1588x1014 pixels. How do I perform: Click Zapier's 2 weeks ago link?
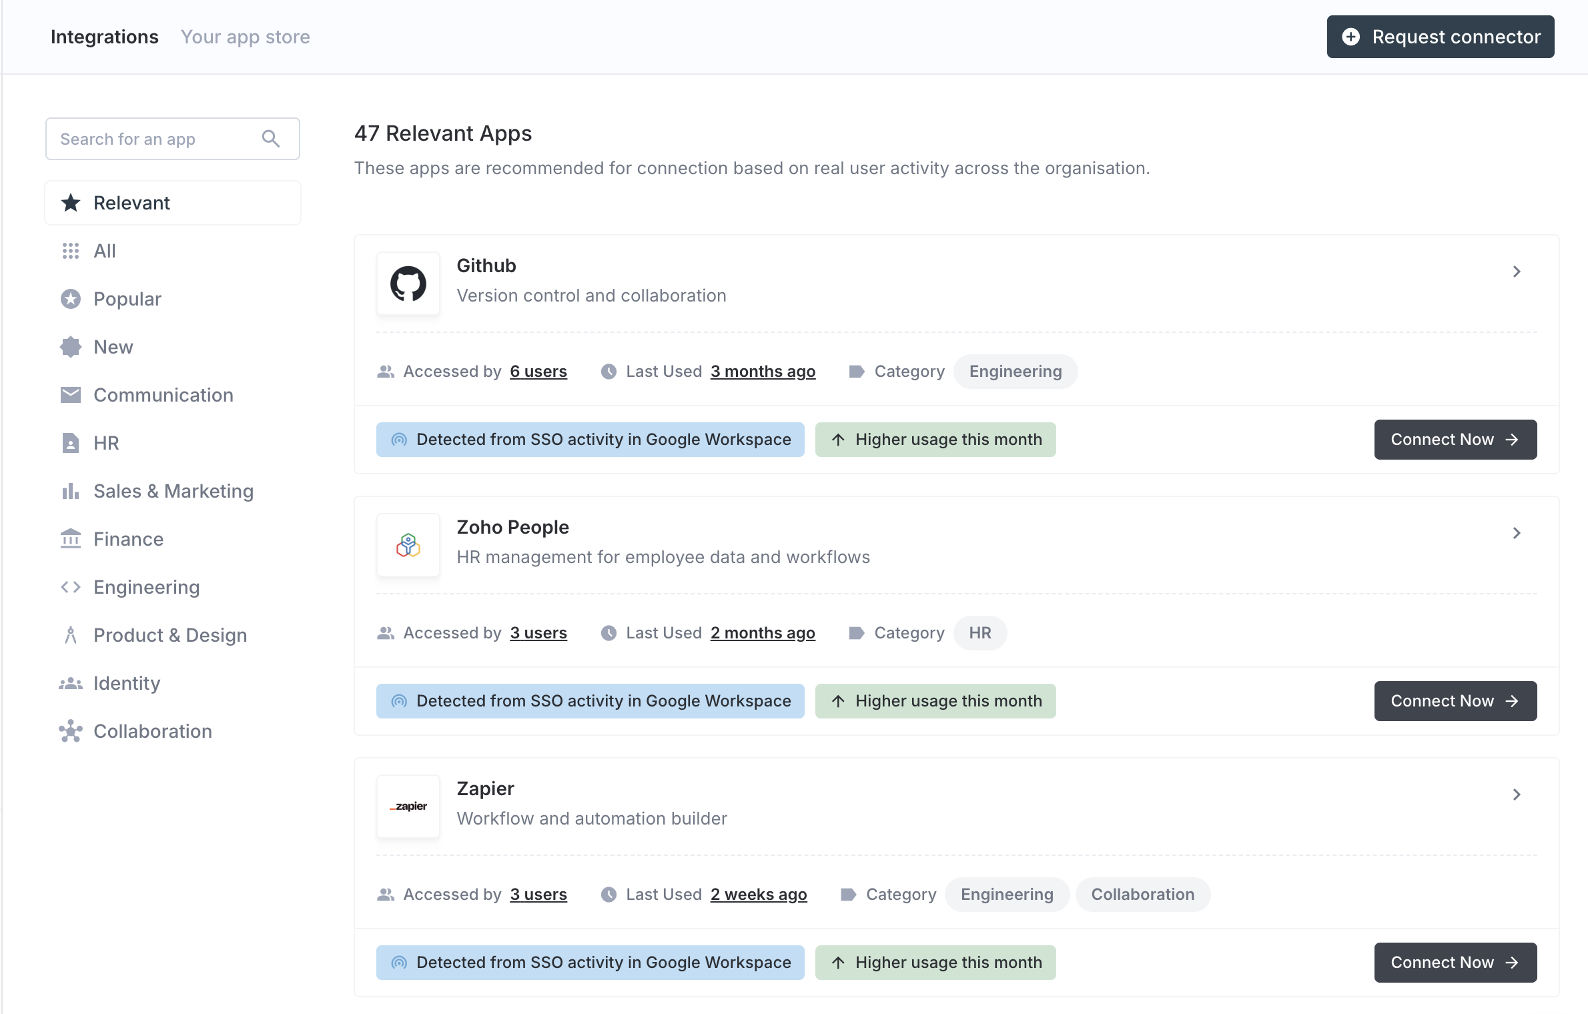(x=759, y=895)
